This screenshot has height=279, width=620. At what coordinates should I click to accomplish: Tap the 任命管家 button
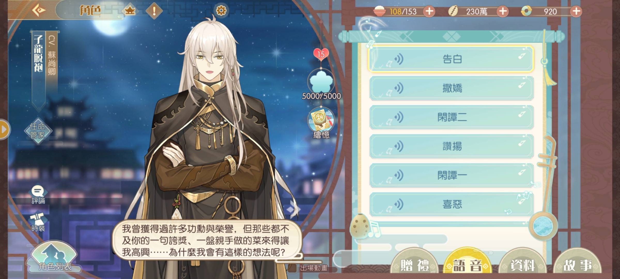(x=38, y=131)
